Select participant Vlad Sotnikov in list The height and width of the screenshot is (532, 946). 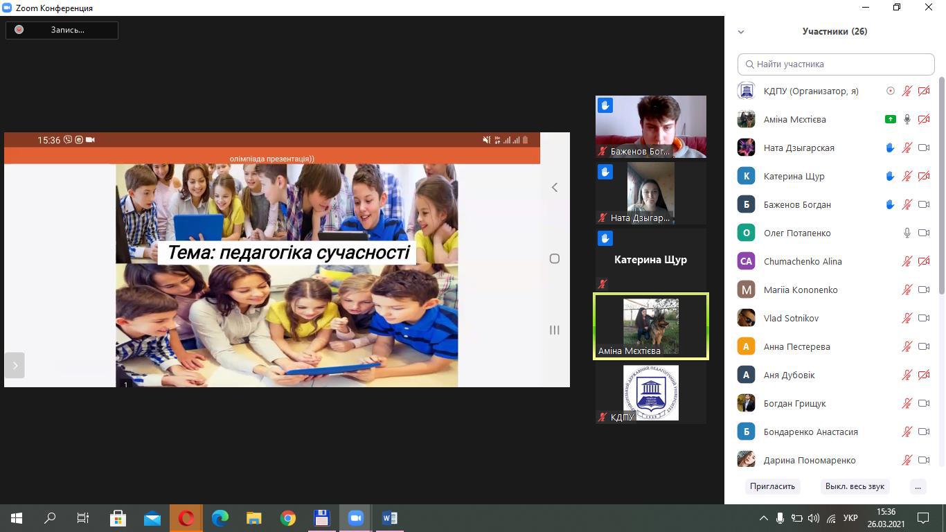coord(834,318)
